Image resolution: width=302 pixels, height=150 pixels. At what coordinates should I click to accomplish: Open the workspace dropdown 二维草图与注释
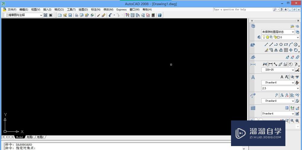click(24, 15)
